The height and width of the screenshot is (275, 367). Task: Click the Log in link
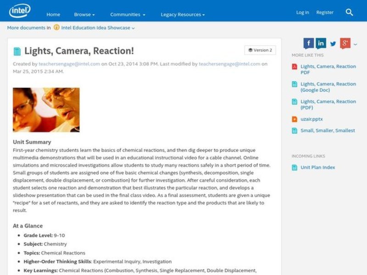(303, 12)
